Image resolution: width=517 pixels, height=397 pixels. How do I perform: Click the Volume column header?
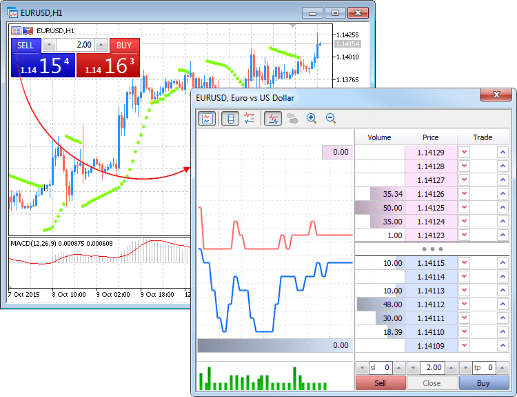pos(380,137)
